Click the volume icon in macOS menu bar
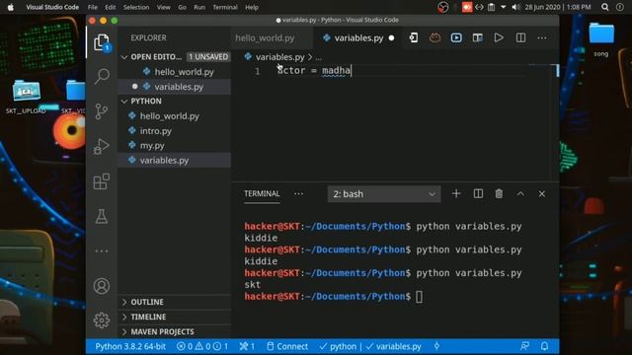This screenshot has width=632, height=355. (x=515, y=7)
